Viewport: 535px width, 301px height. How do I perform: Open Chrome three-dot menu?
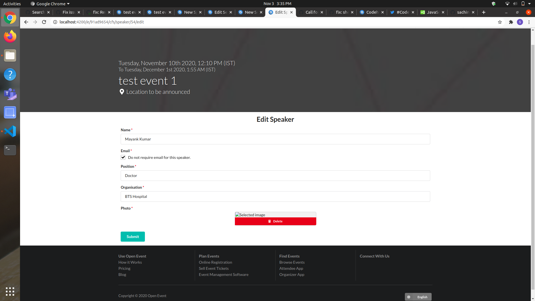pyautogui.click(x=529, y=22)
